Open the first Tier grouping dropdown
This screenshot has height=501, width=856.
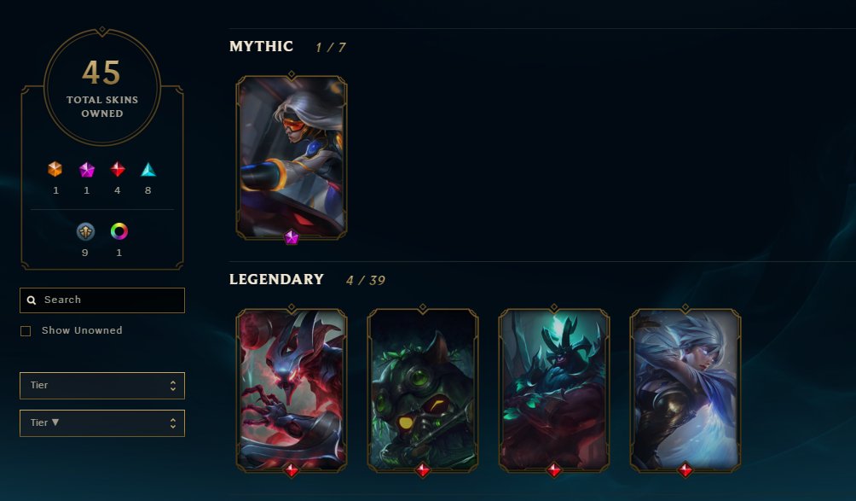(x=102, y=386)
